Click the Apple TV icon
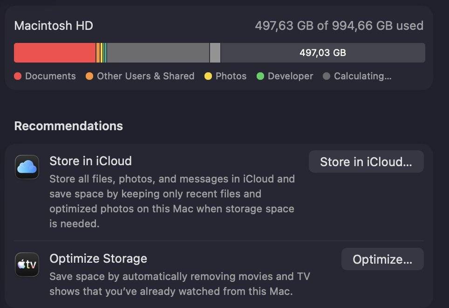449x308 pixels. click(x=27, y=265)
